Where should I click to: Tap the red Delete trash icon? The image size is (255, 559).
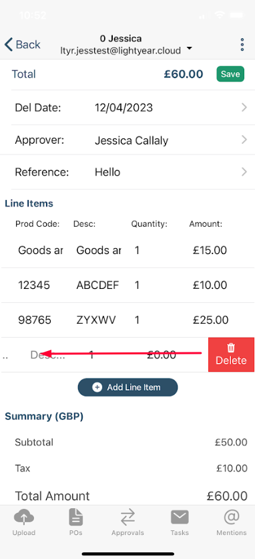pyautogui.click(x=231, y=347)
